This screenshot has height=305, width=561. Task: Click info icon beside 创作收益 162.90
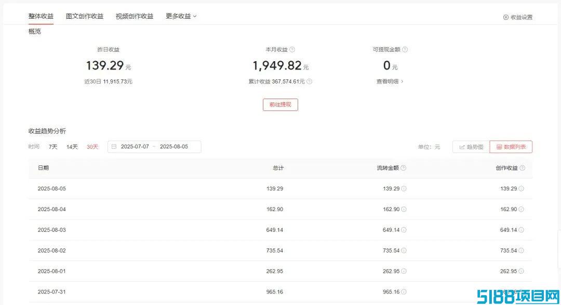pyautogui.click(x=522, y=209)
